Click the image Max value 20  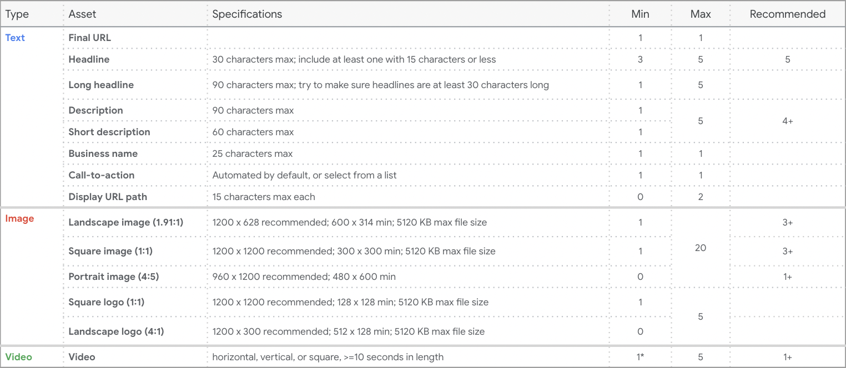point(701,248)
